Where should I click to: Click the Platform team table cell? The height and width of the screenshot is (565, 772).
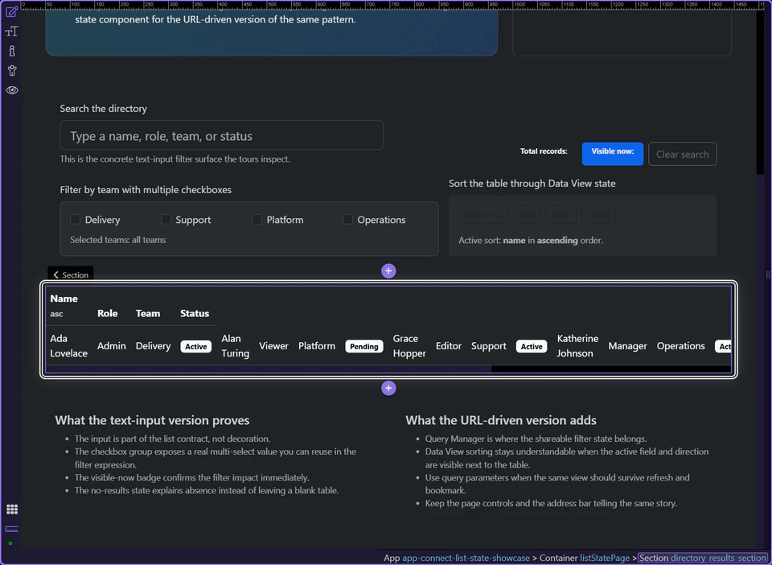tap(317, 346)
